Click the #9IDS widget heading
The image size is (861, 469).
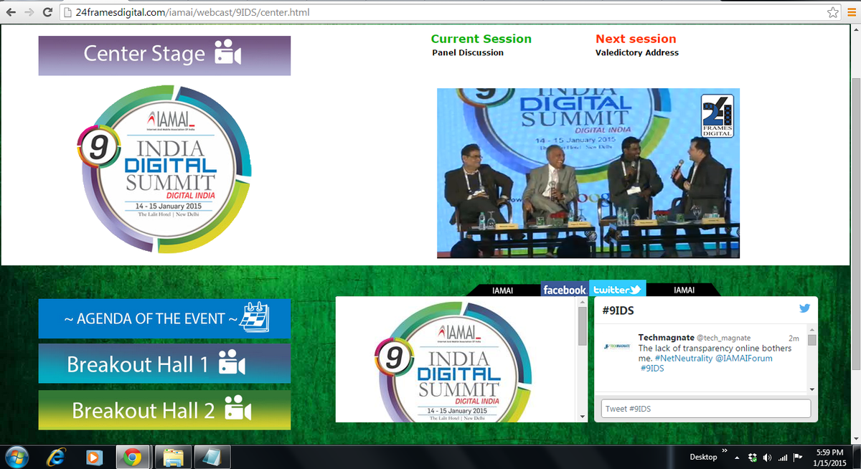pyautogui.click(x=617, y=311)
